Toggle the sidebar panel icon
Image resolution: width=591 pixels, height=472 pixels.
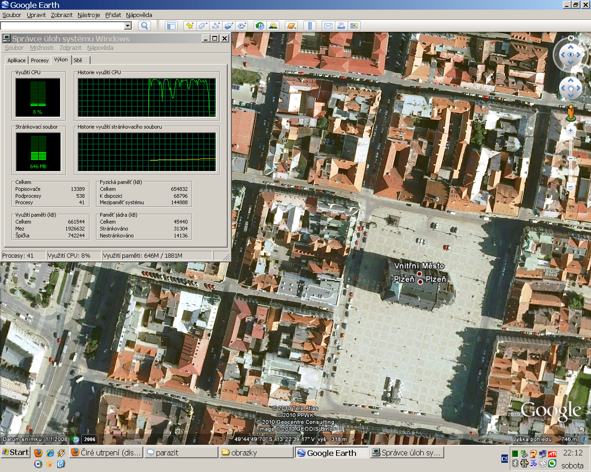(171, 26)
